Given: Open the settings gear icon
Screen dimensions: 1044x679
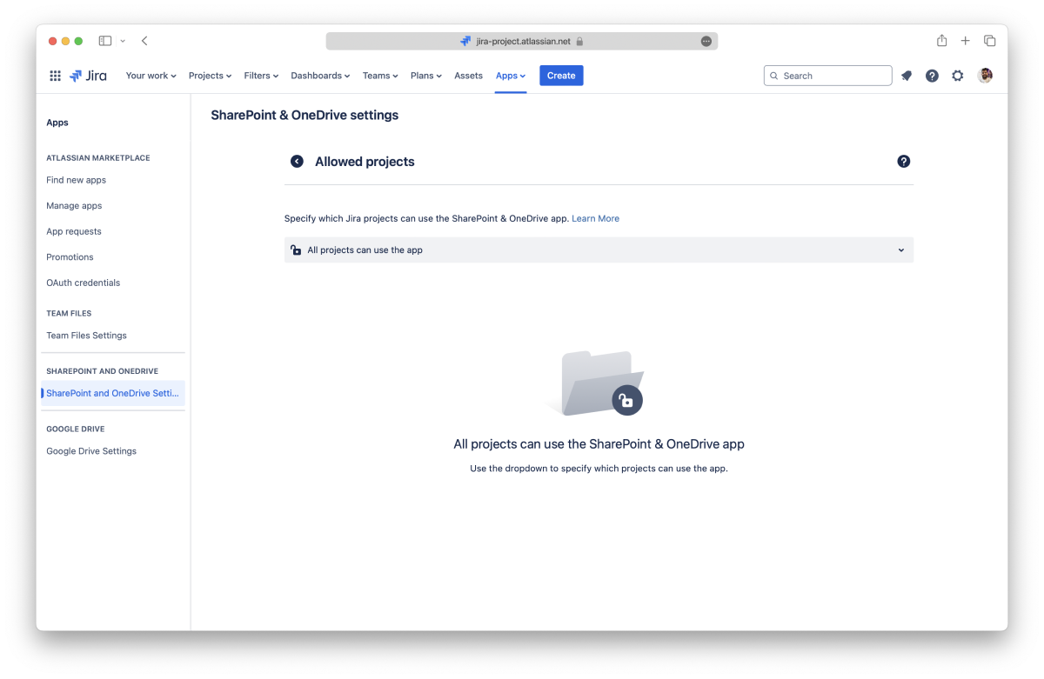Looking at the screenshot, I should (x=958, y=76).
